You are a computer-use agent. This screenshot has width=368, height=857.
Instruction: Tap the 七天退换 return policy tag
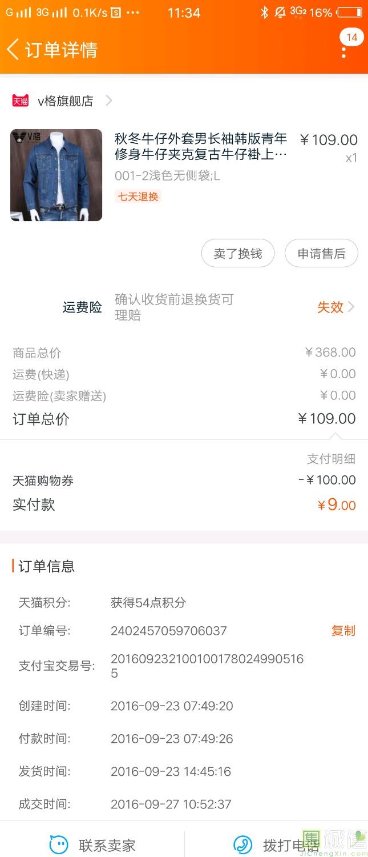pyautogui.click(x=138, y=197)
